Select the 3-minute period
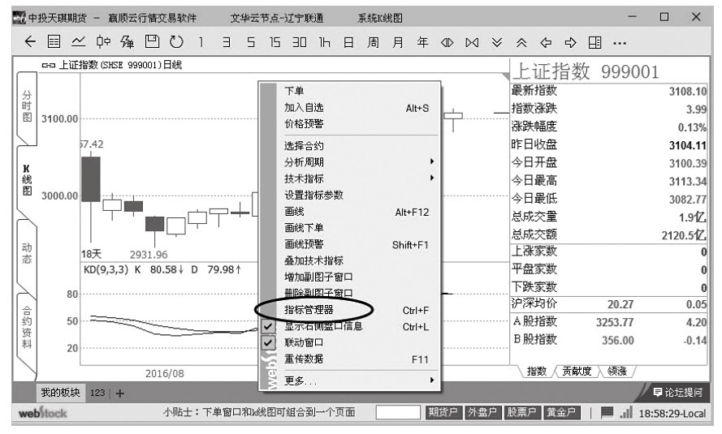Viewport: 722px width, 434px height. pos(226,42)
